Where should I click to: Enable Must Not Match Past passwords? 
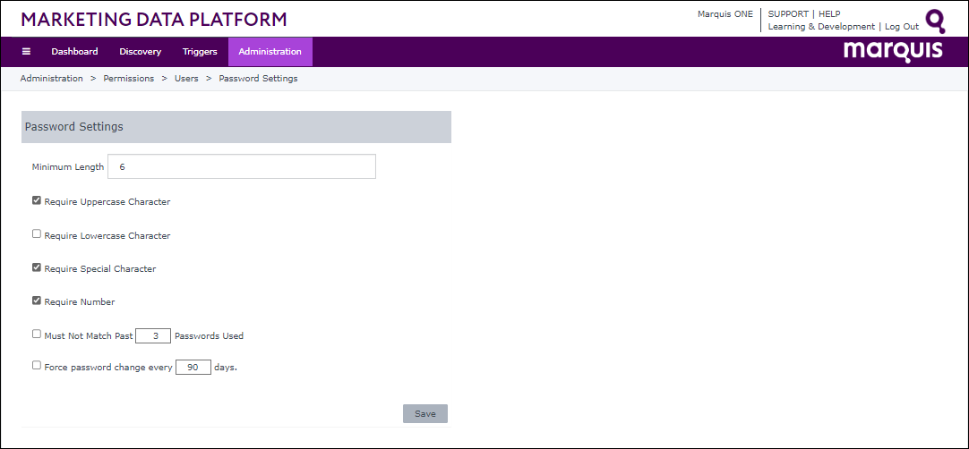pos(37,335)
